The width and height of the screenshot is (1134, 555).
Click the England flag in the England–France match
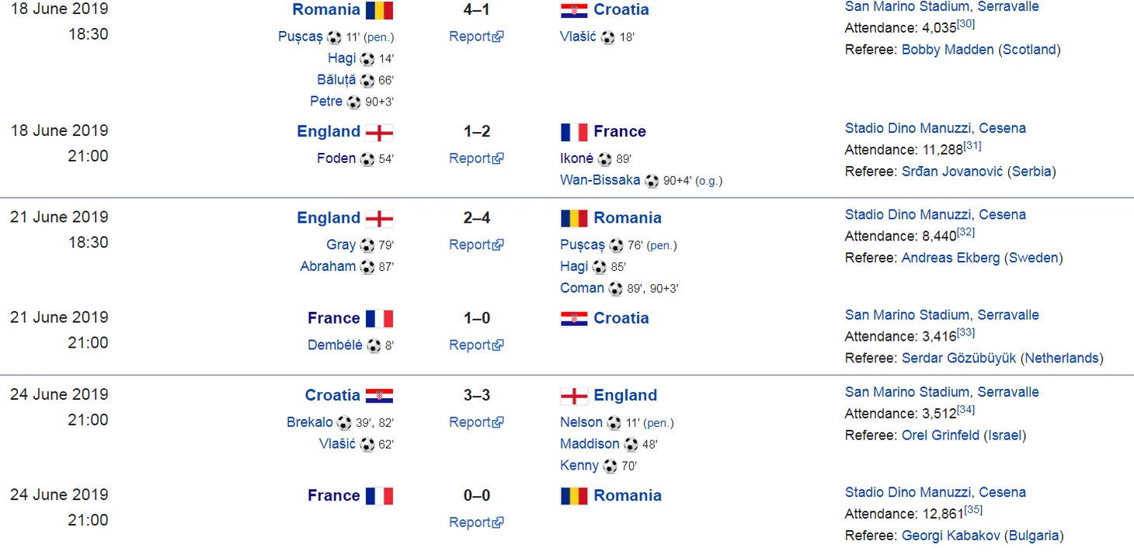pyautogui.click(x=380, y=132)
